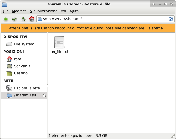Maximize the Gestore di file window
Image resolution: width=176 pixels, height=139 pixels.
(x=166, y=4)
